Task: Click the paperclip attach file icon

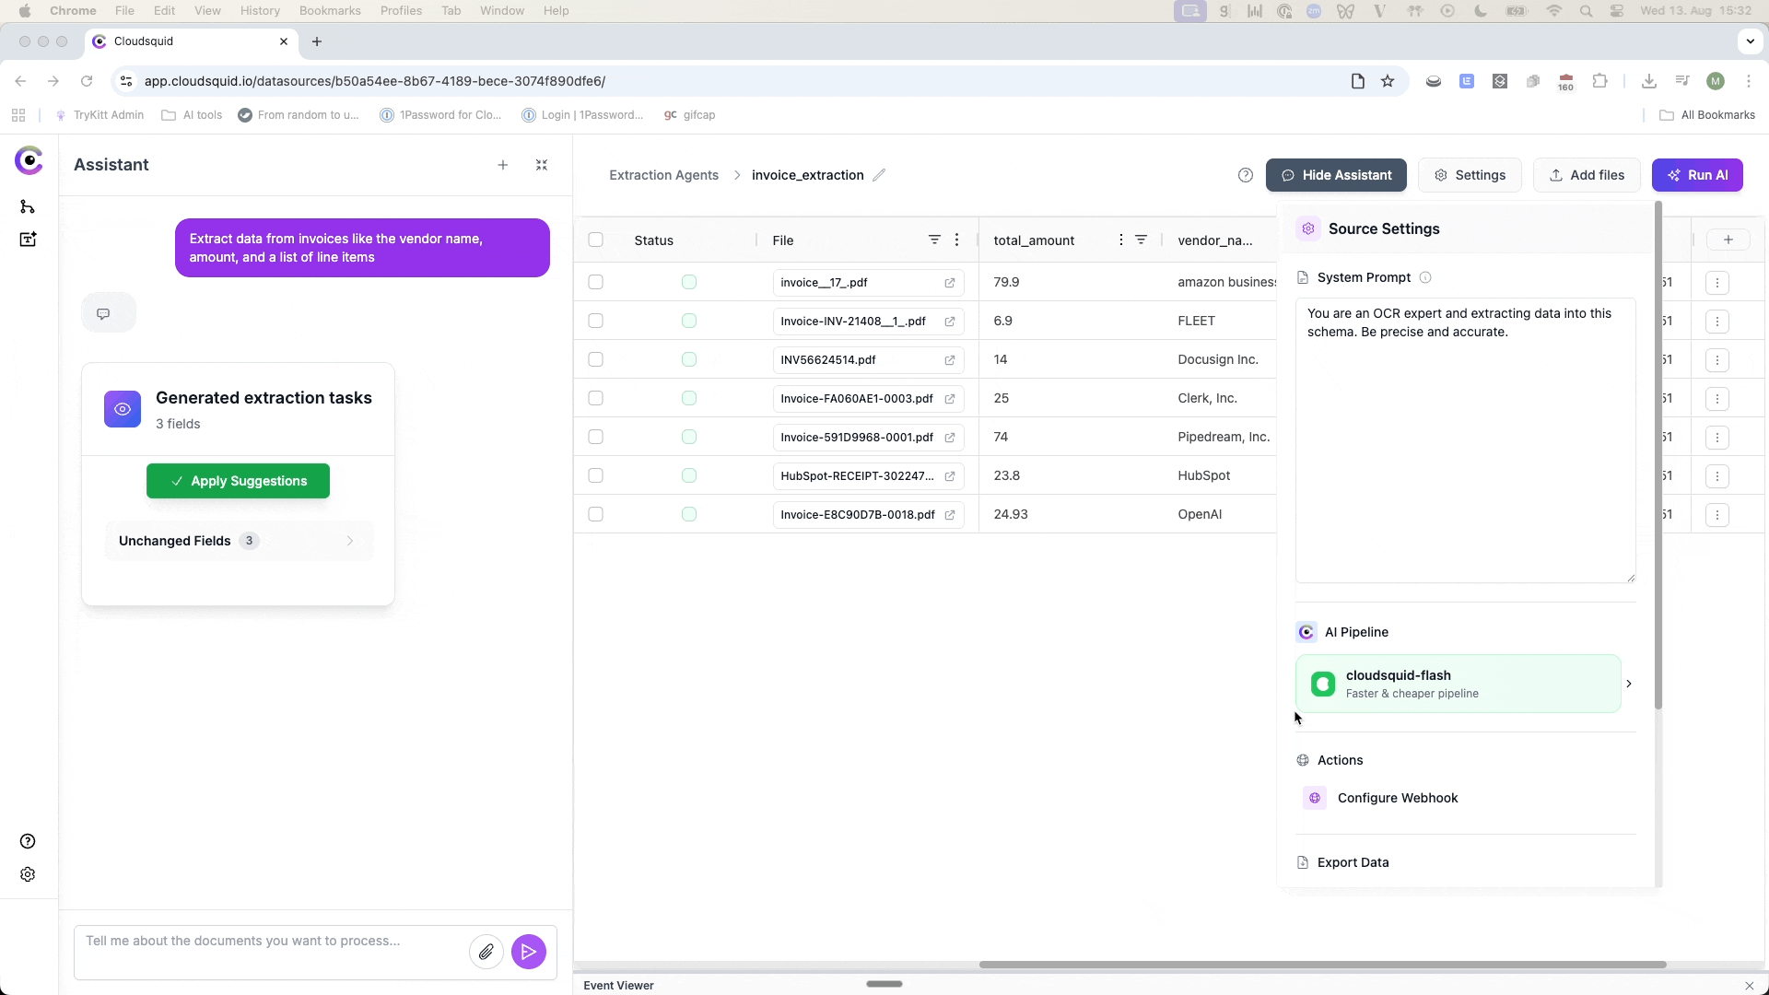Action: tap(486, 952)
